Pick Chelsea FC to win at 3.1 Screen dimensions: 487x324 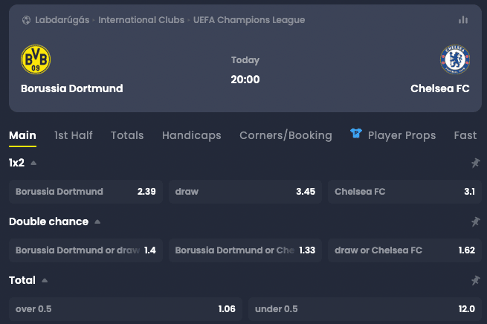pos(404,192)
